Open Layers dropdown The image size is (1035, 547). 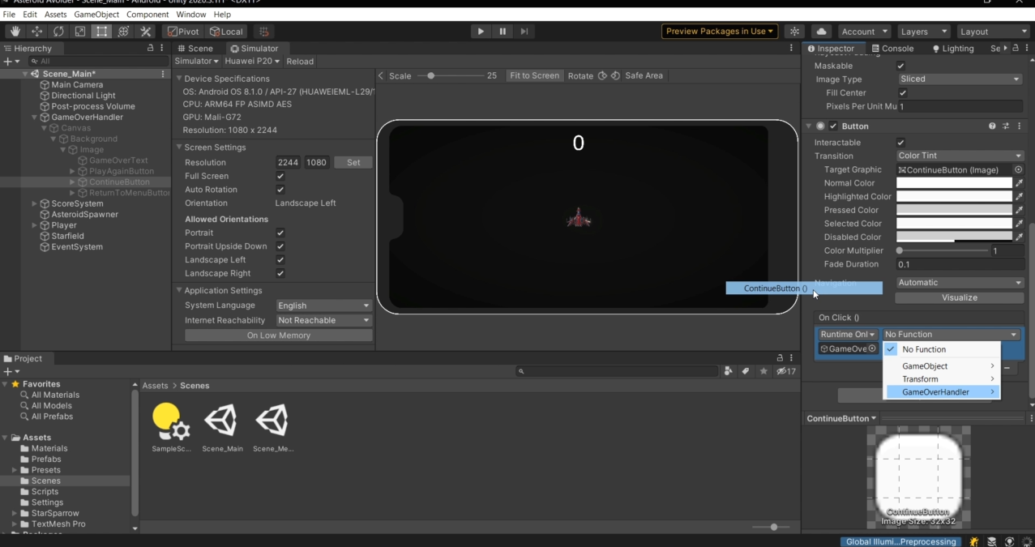coord(923,32)
